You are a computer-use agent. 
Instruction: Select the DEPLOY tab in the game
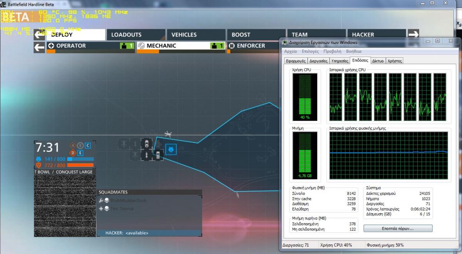[x=76, y=35]
